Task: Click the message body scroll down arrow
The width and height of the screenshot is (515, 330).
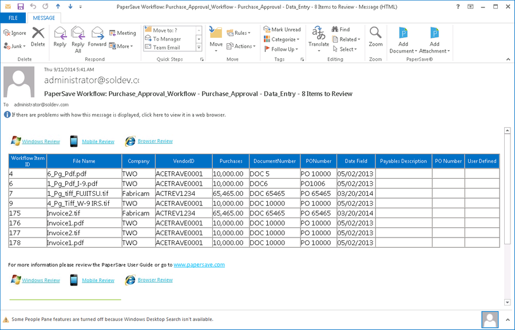Action: click(508, 302)
